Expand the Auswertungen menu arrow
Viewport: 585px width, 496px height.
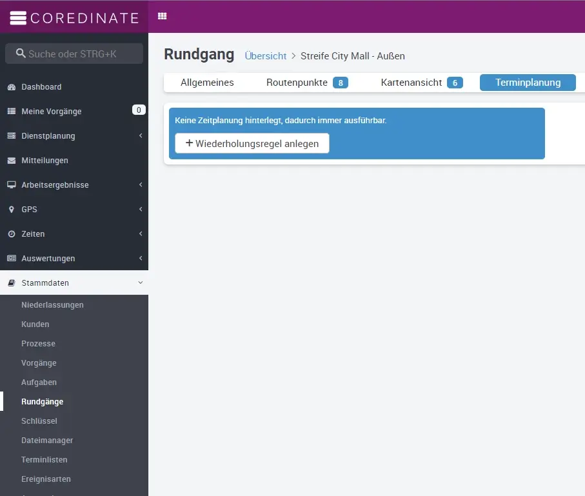tap(140, 259)
